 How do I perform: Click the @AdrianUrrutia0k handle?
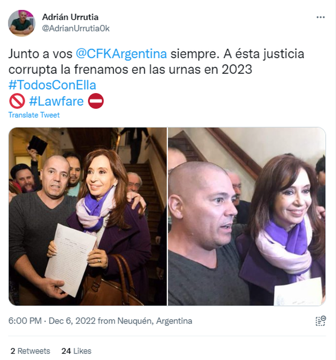[x=75, y=28]
